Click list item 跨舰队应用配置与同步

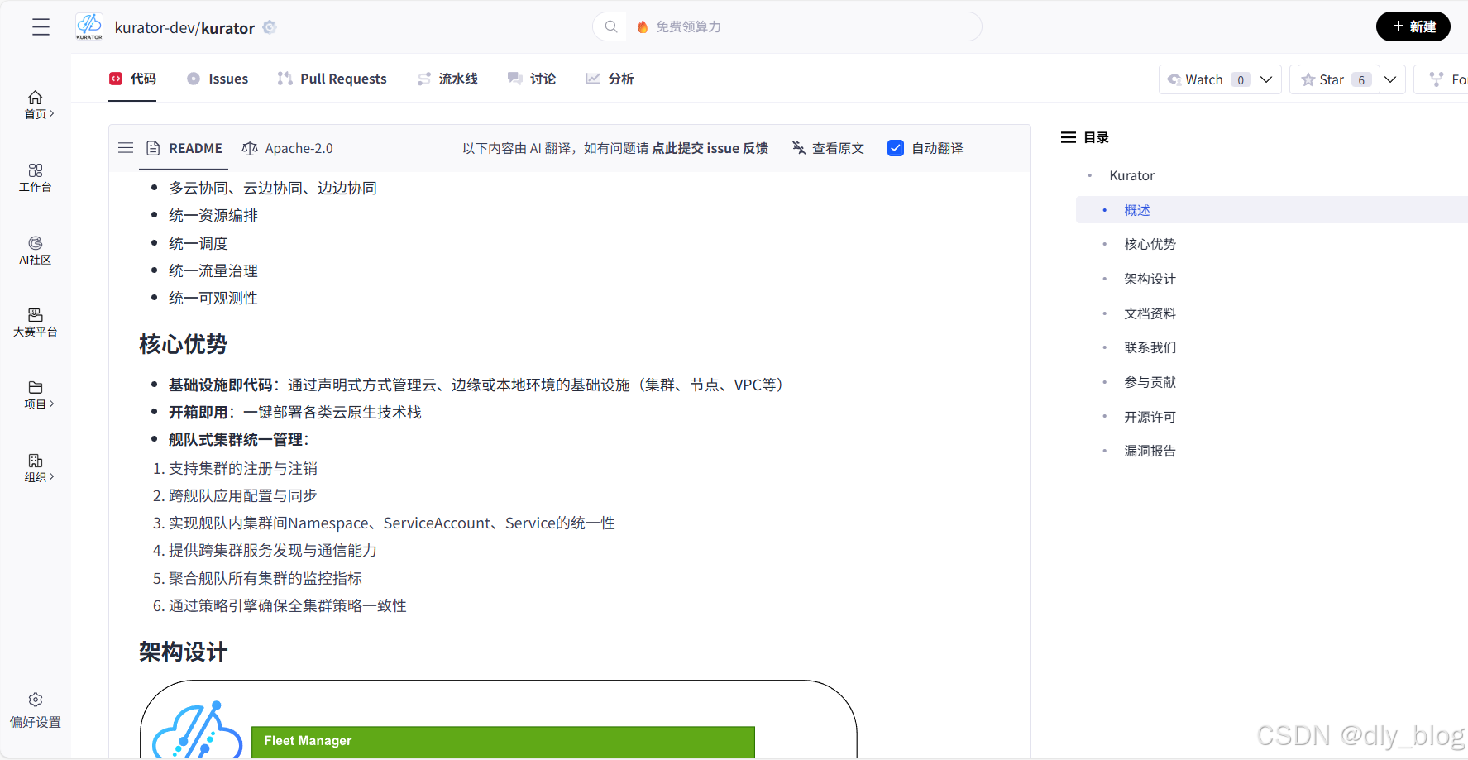tap(243, 495)
